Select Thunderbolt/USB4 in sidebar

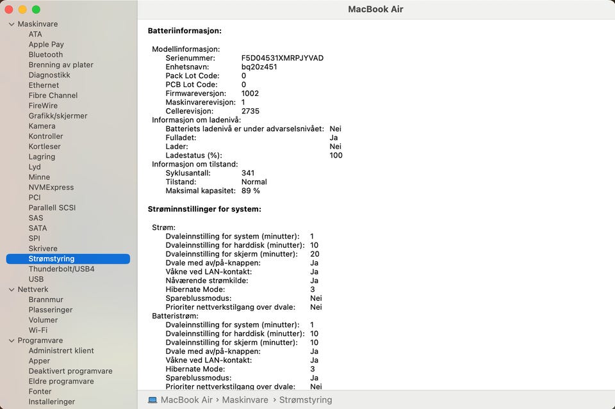(x=61, y=269)
